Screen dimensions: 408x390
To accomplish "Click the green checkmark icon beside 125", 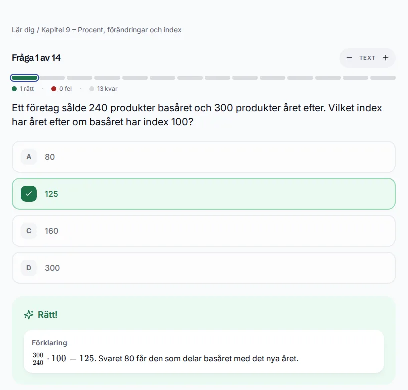I will pyautogui.click(x=29, y=194).
